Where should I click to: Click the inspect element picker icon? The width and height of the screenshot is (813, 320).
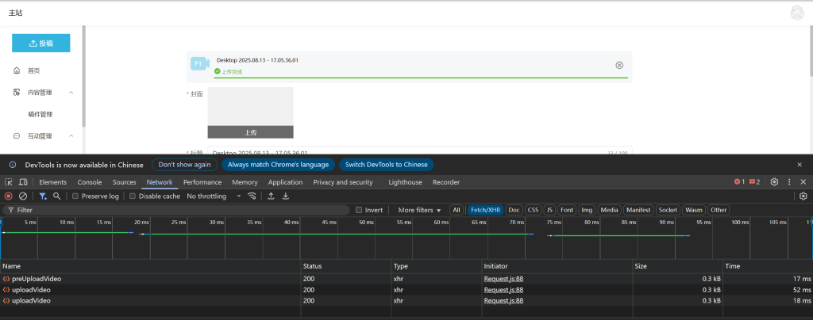pyautogui.click(x=8, y=182)
